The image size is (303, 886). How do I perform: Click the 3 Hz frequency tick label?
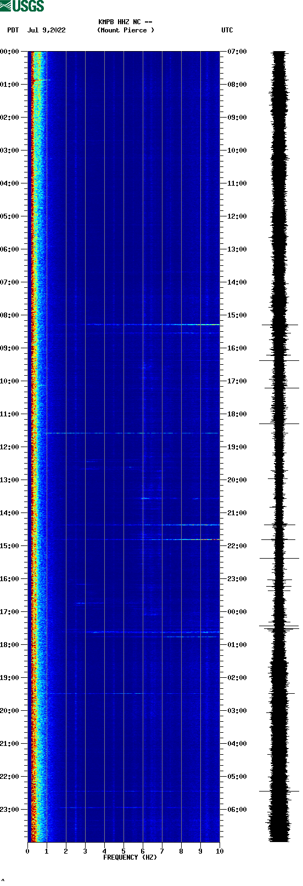(x=85, y=851)
